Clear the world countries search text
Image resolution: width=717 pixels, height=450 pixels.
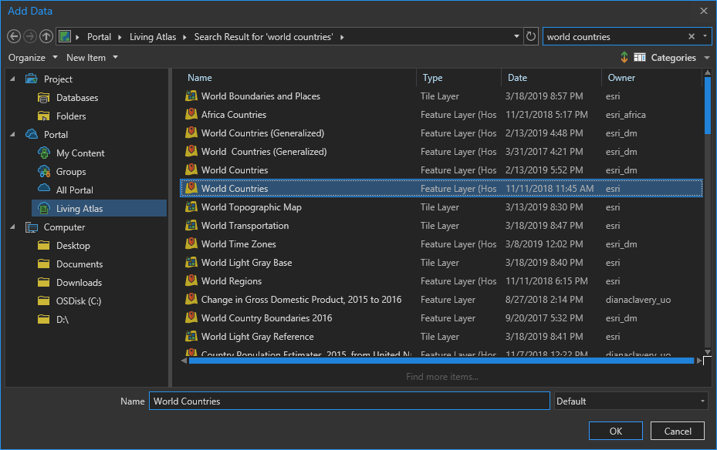[x=692, y=36]
